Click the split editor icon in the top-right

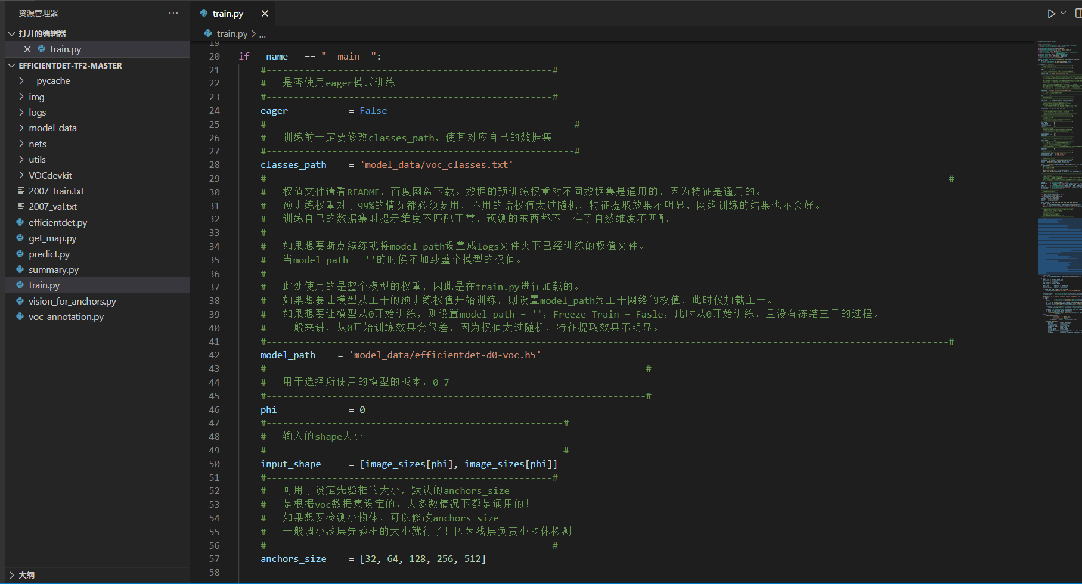click(1078, 13)
